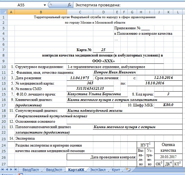Image resolution: width=185 pixels, height=175 pixels.
Task: Select column C header
Action: [80, 12]
